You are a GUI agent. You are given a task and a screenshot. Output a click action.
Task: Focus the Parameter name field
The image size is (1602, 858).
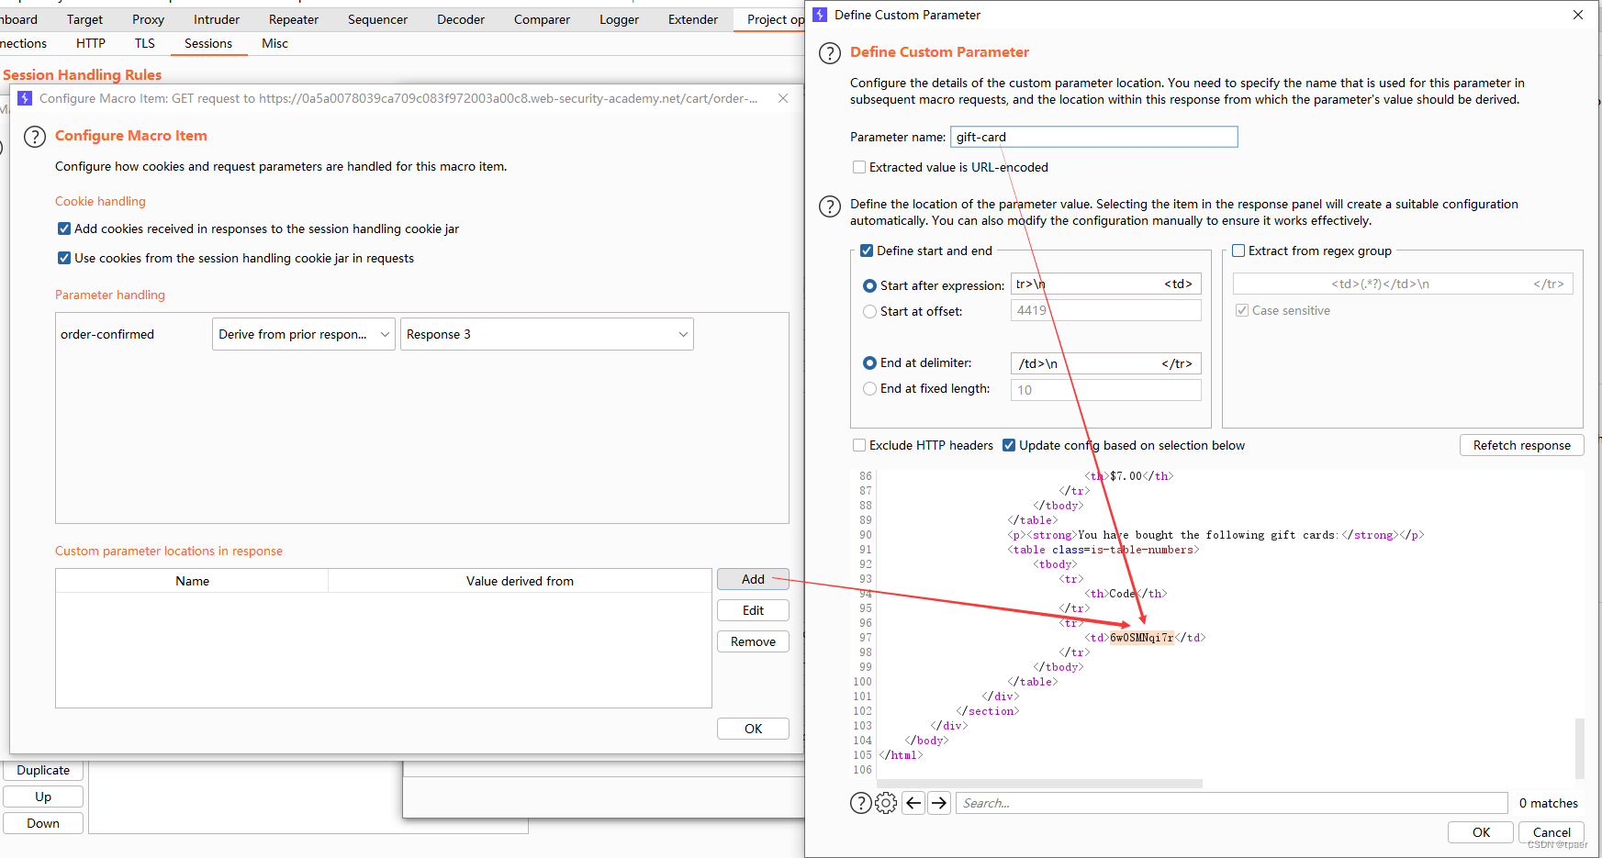(x=1093, y=137)
